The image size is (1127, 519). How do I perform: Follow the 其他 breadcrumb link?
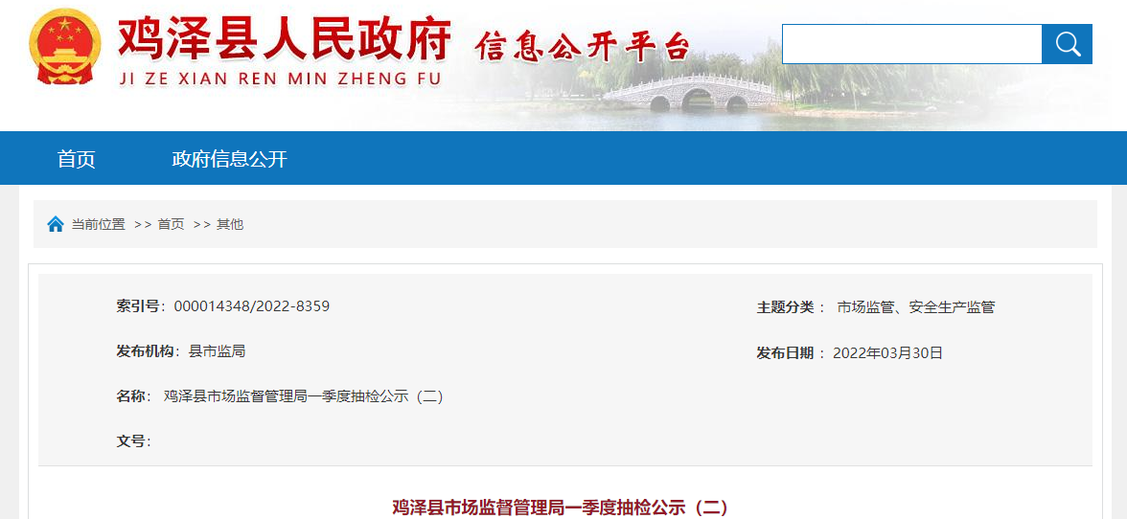click(230, 225)
